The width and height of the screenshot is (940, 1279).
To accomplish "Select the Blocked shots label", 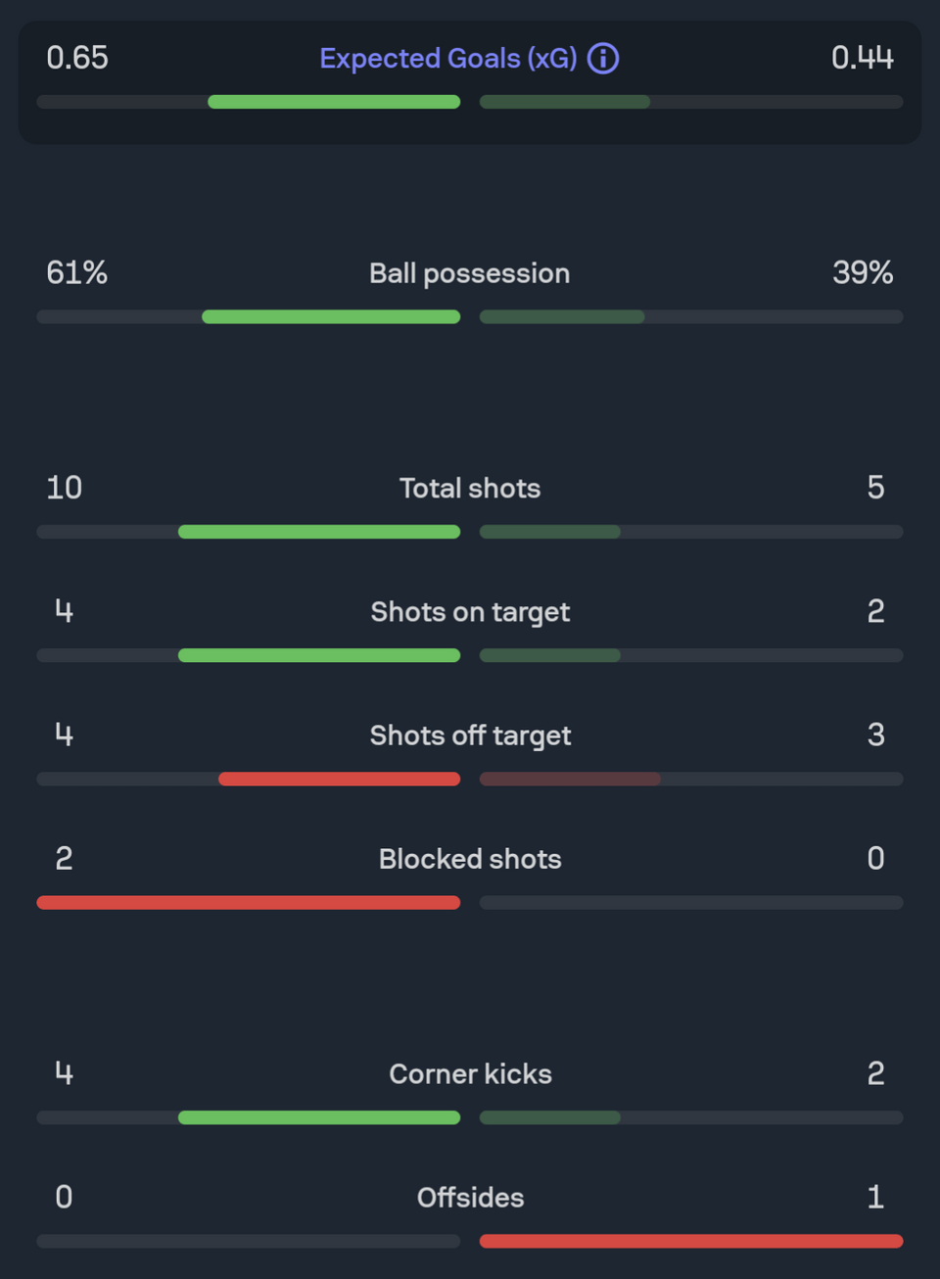I will pos(470,859).
